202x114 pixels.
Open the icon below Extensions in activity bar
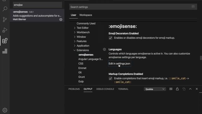click(5, 51)
